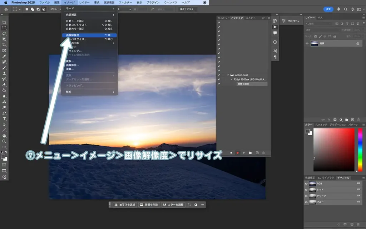Click the red record button in Actions panel
The image size is (366, 229).
[237, 153]
